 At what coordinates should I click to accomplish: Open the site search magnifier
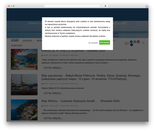pyautogui.click(x=144, y=43)
